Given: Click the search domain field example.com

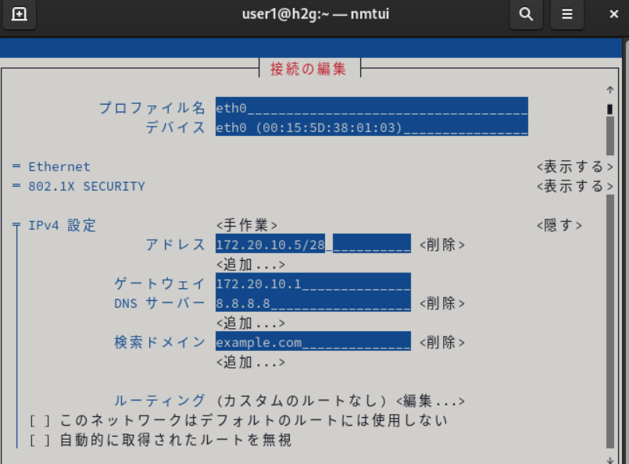Looking at the screenshot, I should (x=313, y=342).
